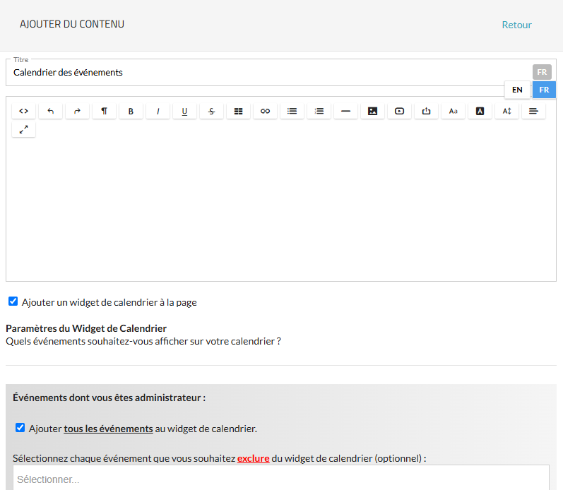Viewport: 563px width, 490px height.
Task: Insert a video using the play icon
Action: [399, 111]
